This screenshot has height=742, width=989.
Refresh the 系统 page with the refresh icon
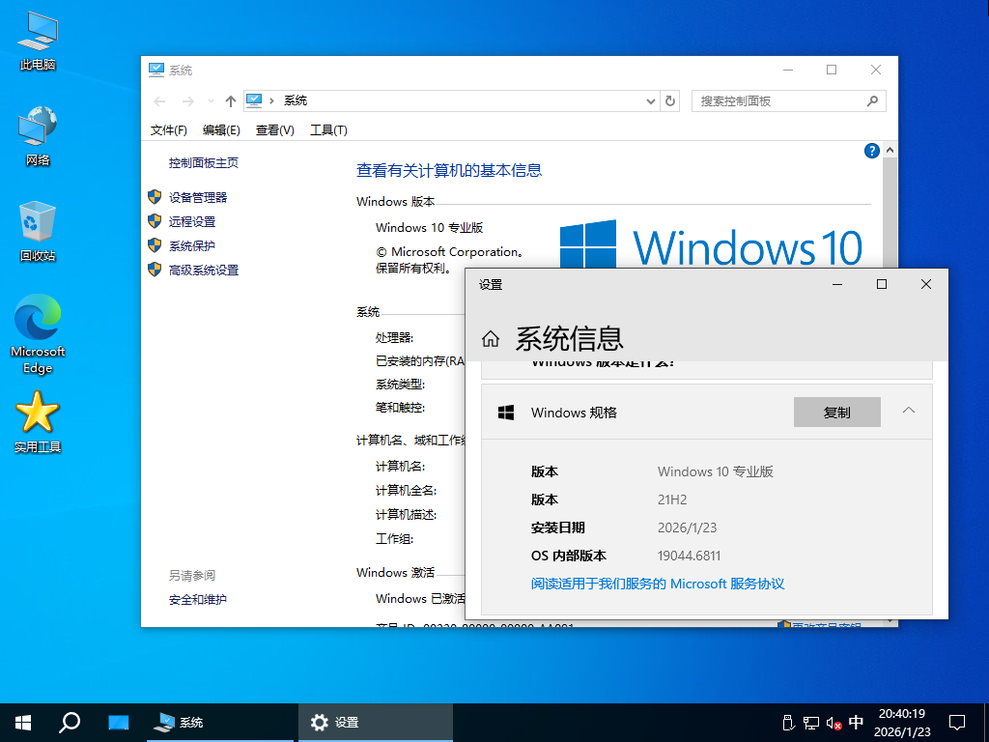[x=670, y=100]
